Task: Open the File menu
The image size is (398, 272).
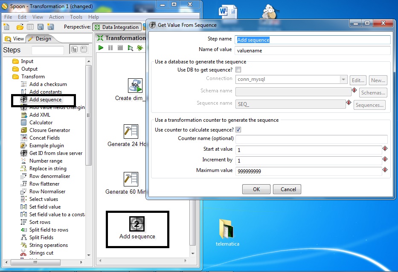Action: 8,17
